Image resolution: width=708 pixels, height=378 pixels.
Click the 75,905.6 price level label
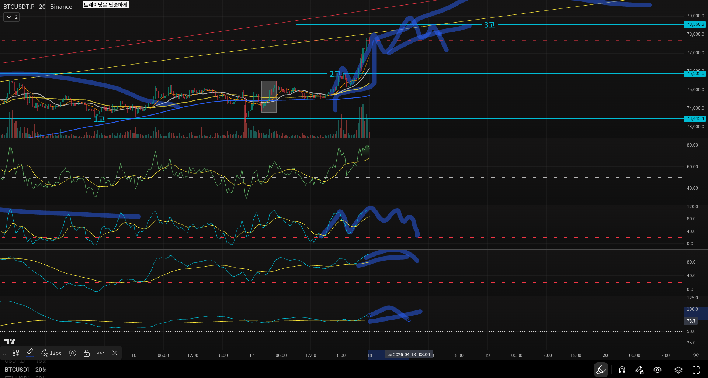click(x=695, y=73)
